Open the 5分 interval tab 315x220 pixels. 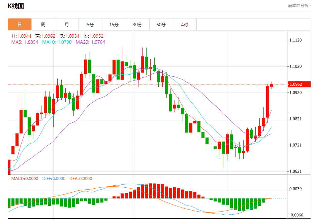point(90,25)
